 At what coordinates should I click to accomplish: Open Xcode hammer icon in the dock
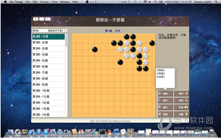pyautogui.click(x=32, y=132)
